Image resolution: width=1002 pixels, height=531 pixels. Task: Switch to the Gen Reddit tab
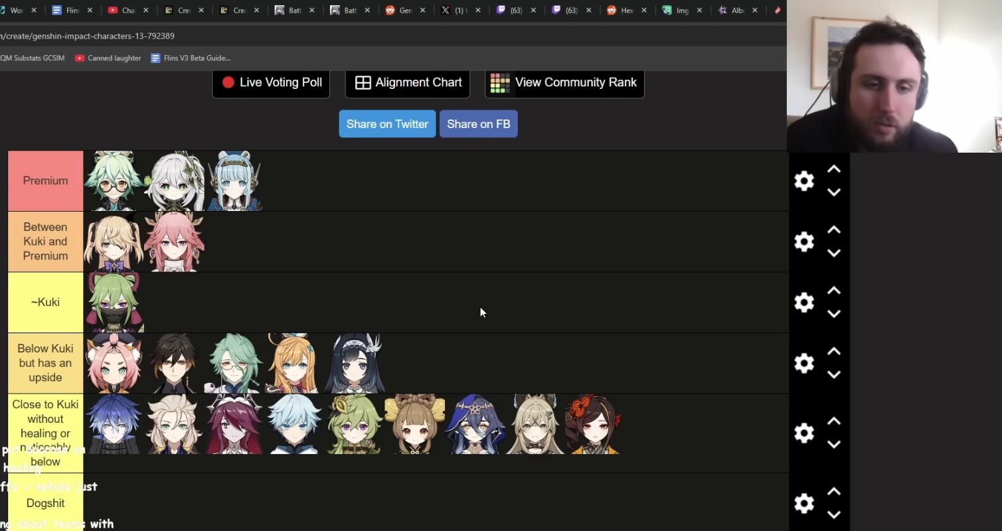pyautogui.click(x=404, y=10)
